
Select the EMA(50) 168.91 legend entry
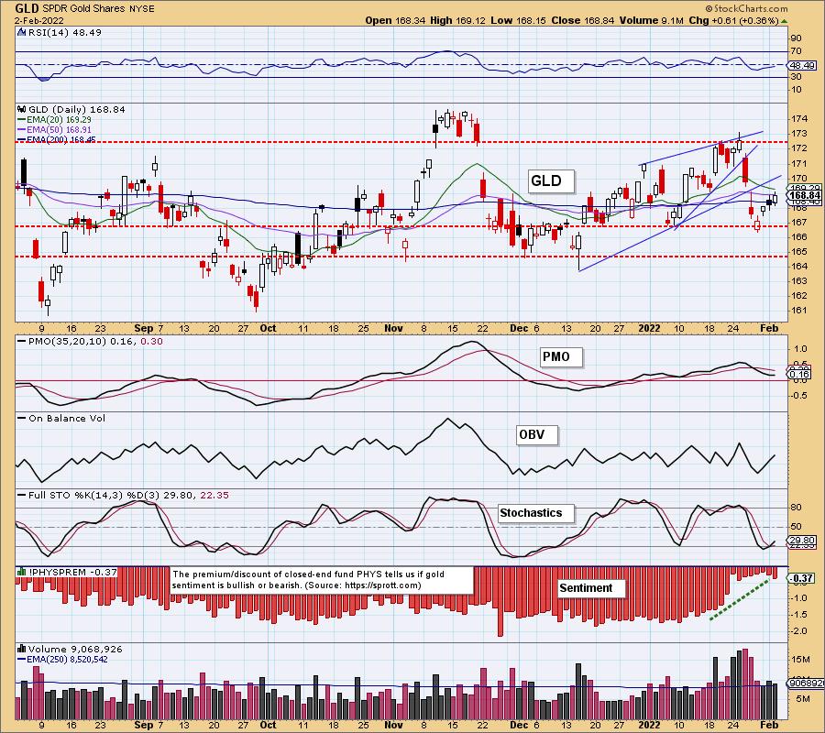pyautogui.click(x=54, y=129)
